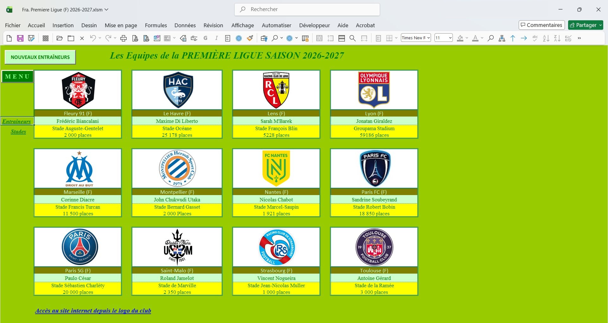Image resolution: width=608 pixels, height=323 pixels.
Task: Activate the Format Painter brush
Action: click(x=250, y=38)
